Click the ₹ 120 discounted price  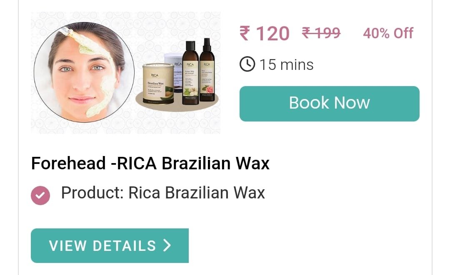click(x=265, y=34)
